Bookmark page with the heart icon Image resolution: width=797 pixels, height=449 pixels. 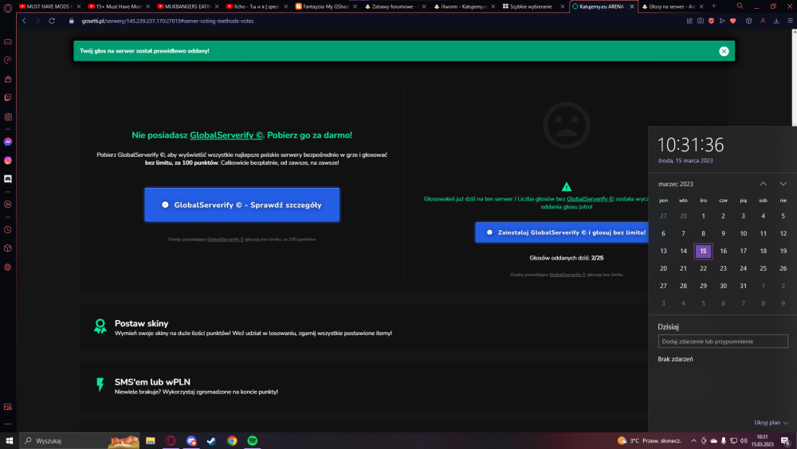coord(733,21)
